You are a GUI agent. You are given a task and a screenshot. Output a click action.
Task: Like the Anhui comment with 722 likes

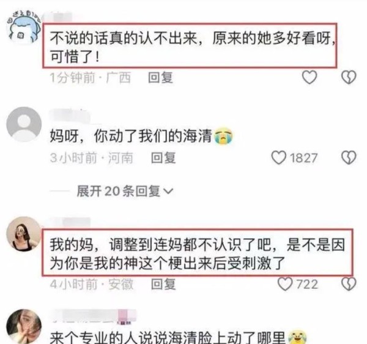click(285, 284)
